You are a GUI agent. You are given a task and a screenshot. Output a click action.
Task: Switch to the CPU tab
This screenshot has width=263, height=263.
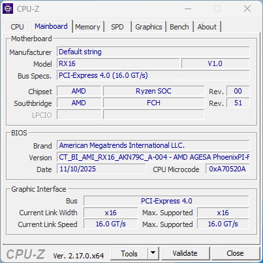[17, 27]
